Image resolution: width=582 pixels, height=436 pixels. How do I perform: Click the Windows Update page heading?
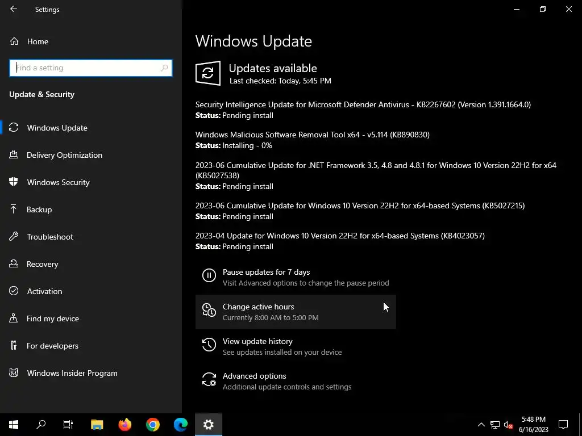coord(253,41)
